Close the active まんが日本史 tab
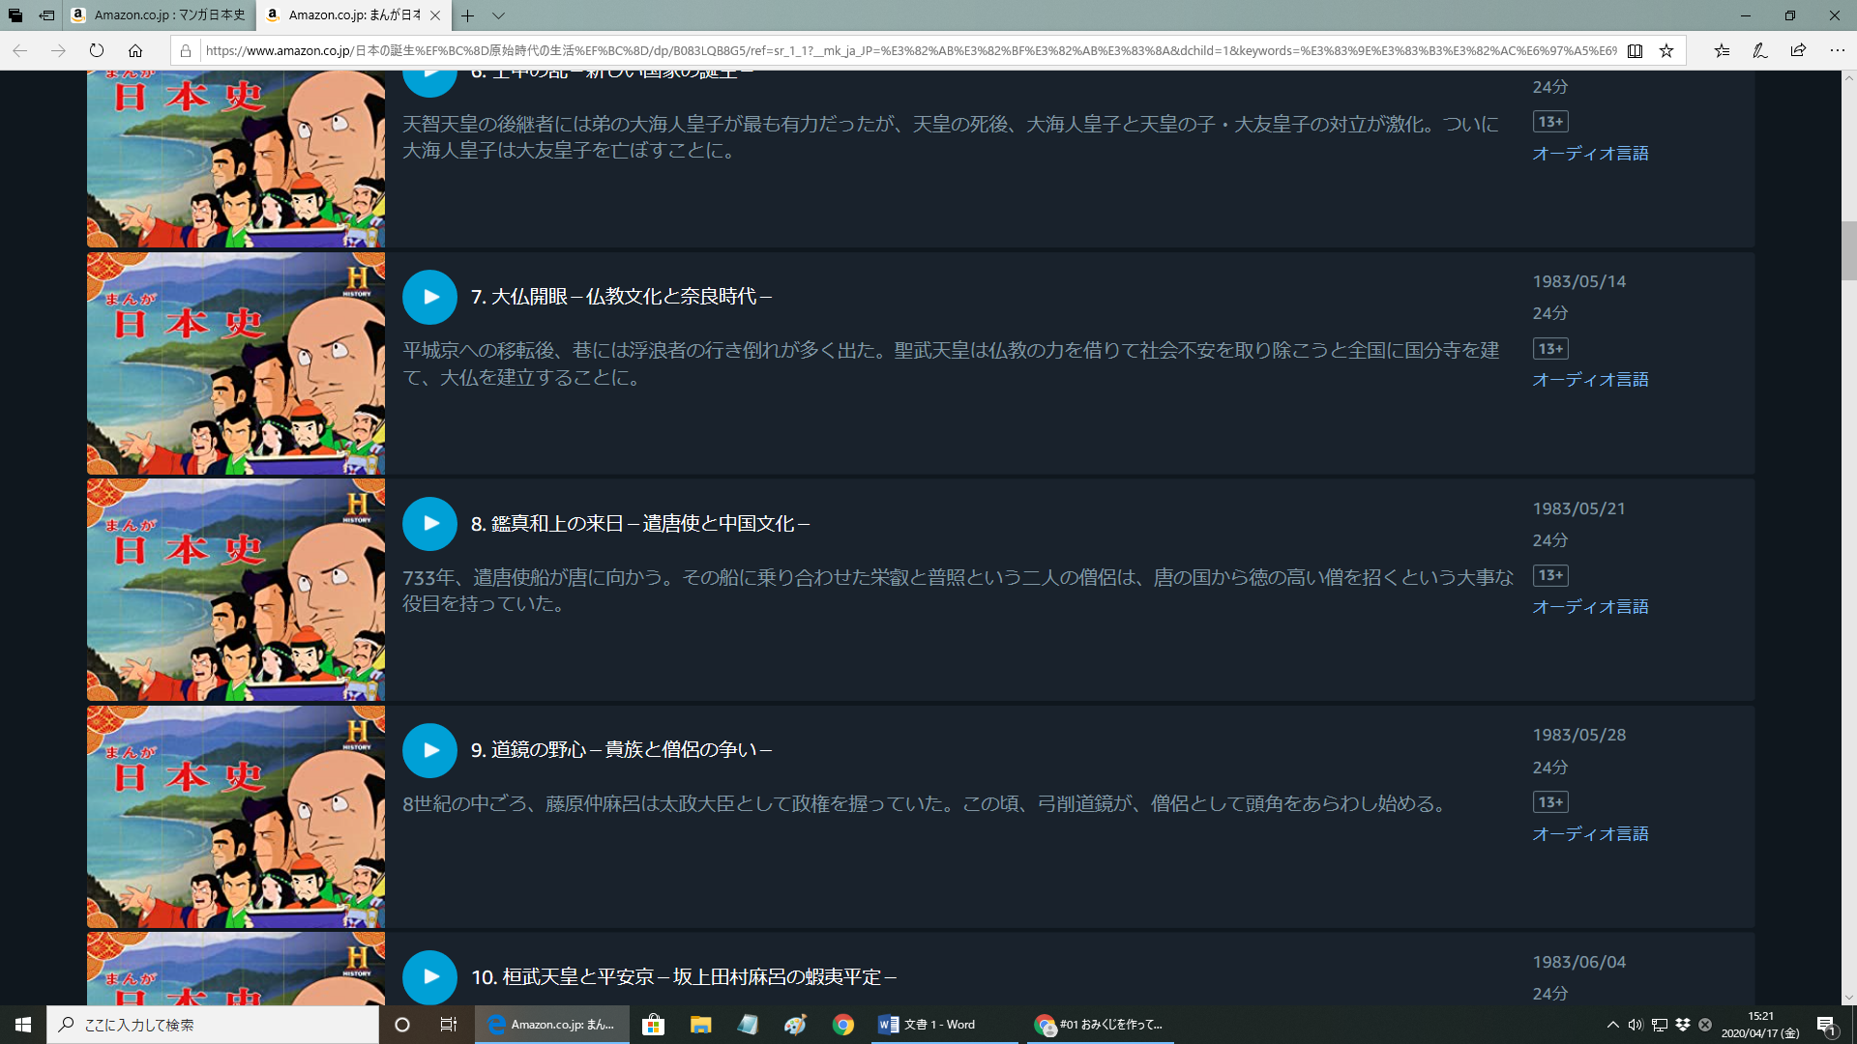1857x1044 pixels. coord(435,15)
